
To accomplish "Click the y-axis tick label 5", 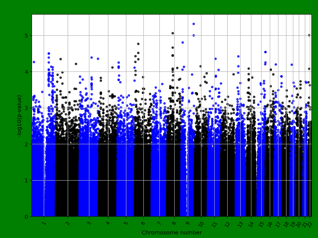I will pos(26,35).
